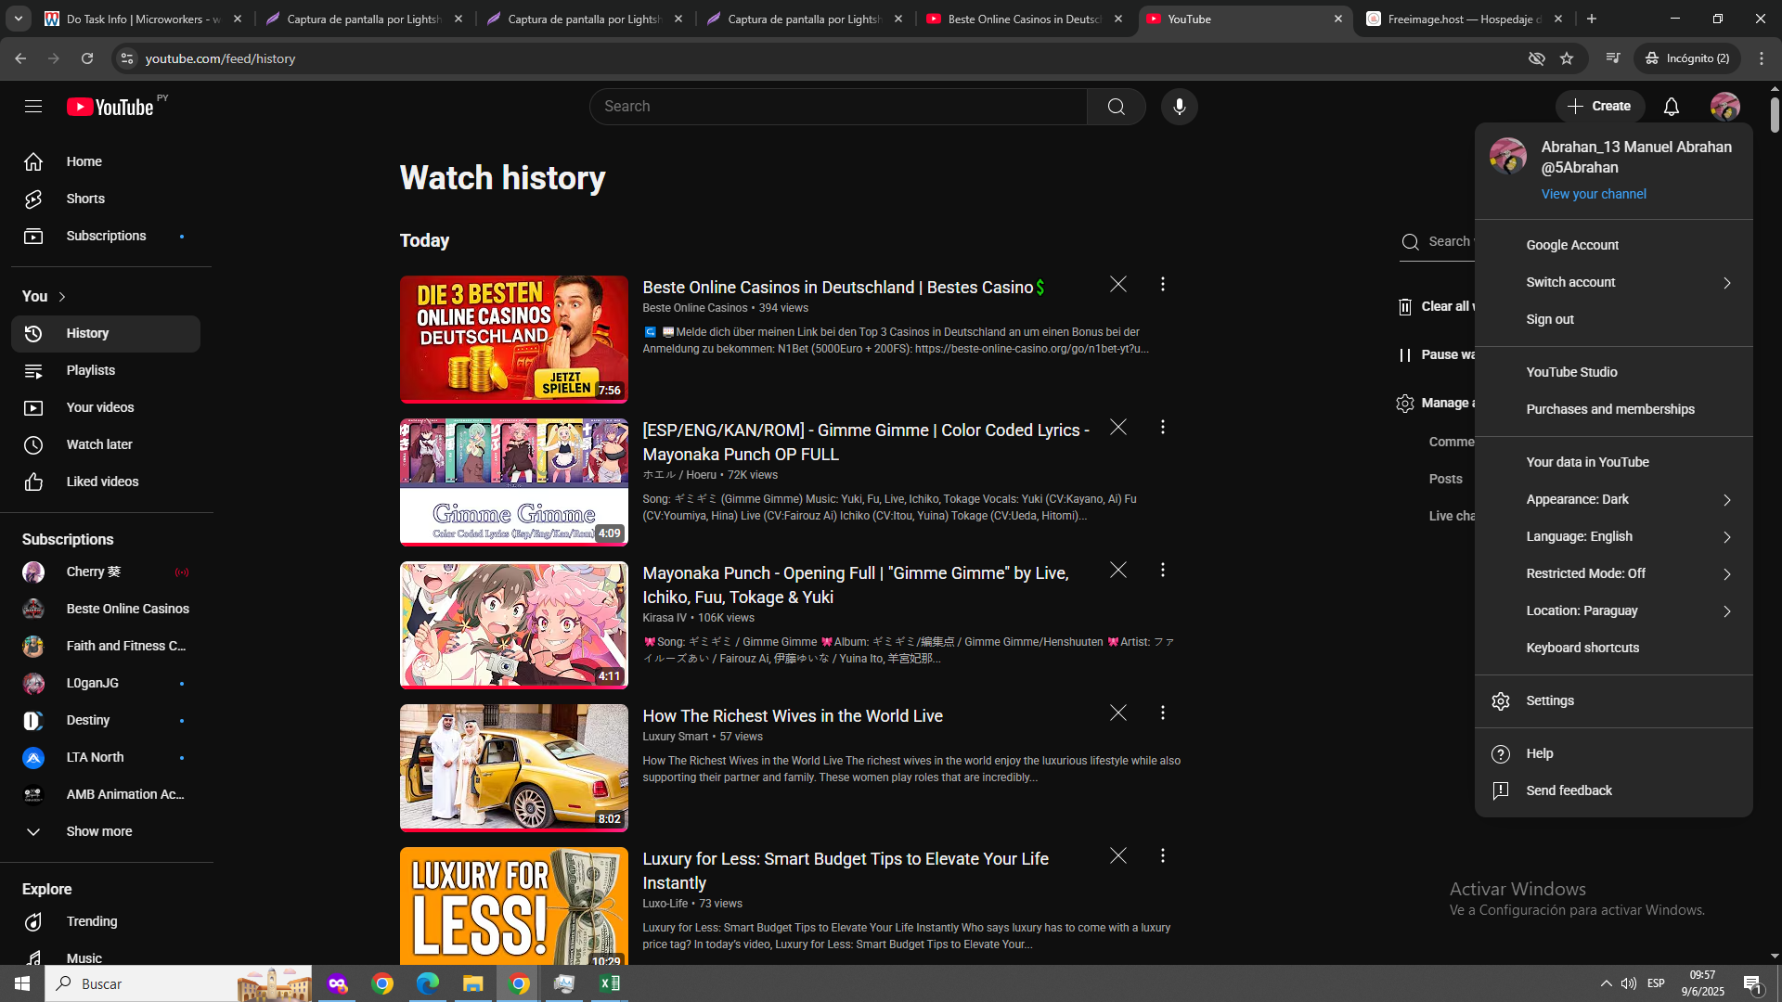Image resolution: width=1782 pixels, height=1002 pixels.
Task: Open more actions for Color Coded Lyrics video
Action: pyautogui.click(x=1163, y=428)
